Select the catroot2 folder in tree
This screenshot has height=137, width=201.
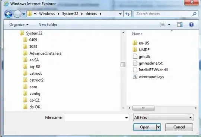pyautogui.click(x=33, y=80)
